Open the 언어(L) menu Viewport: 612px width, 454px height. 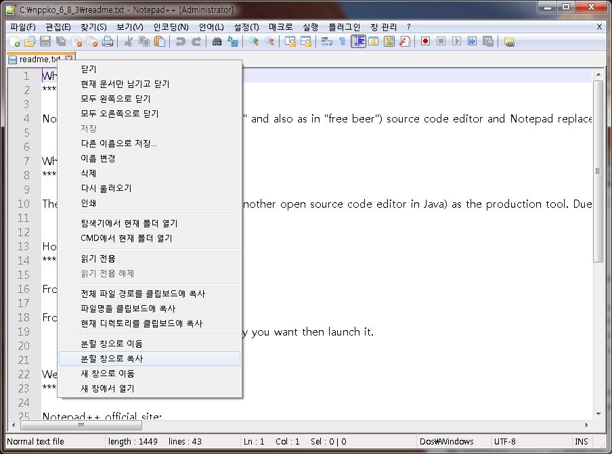[211, 27]
